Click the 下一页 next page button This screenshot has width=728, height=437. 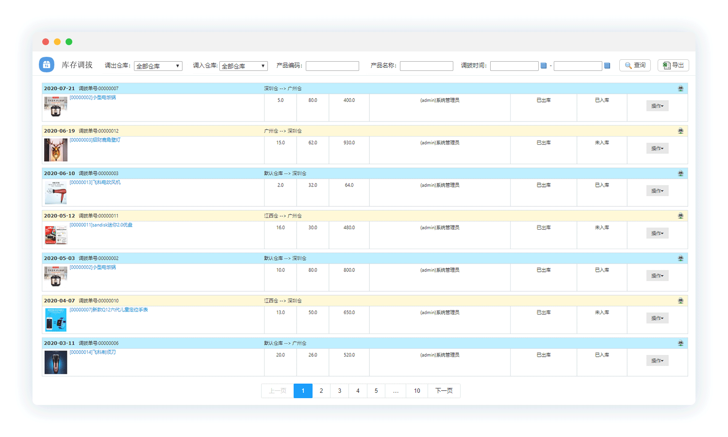(444, 391)
